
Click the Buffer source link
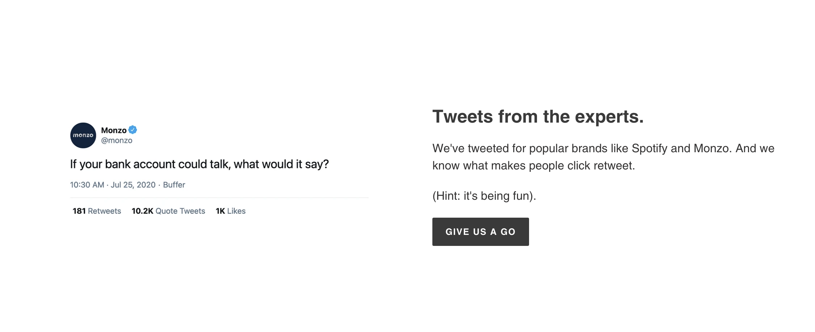click(174, 185)
